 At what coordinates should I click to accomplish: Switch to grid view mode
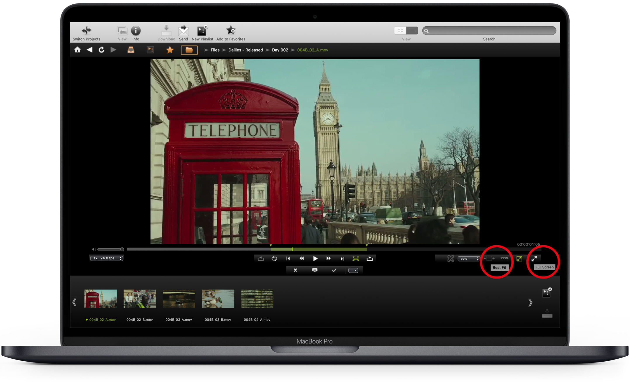(x=400, y=30)
